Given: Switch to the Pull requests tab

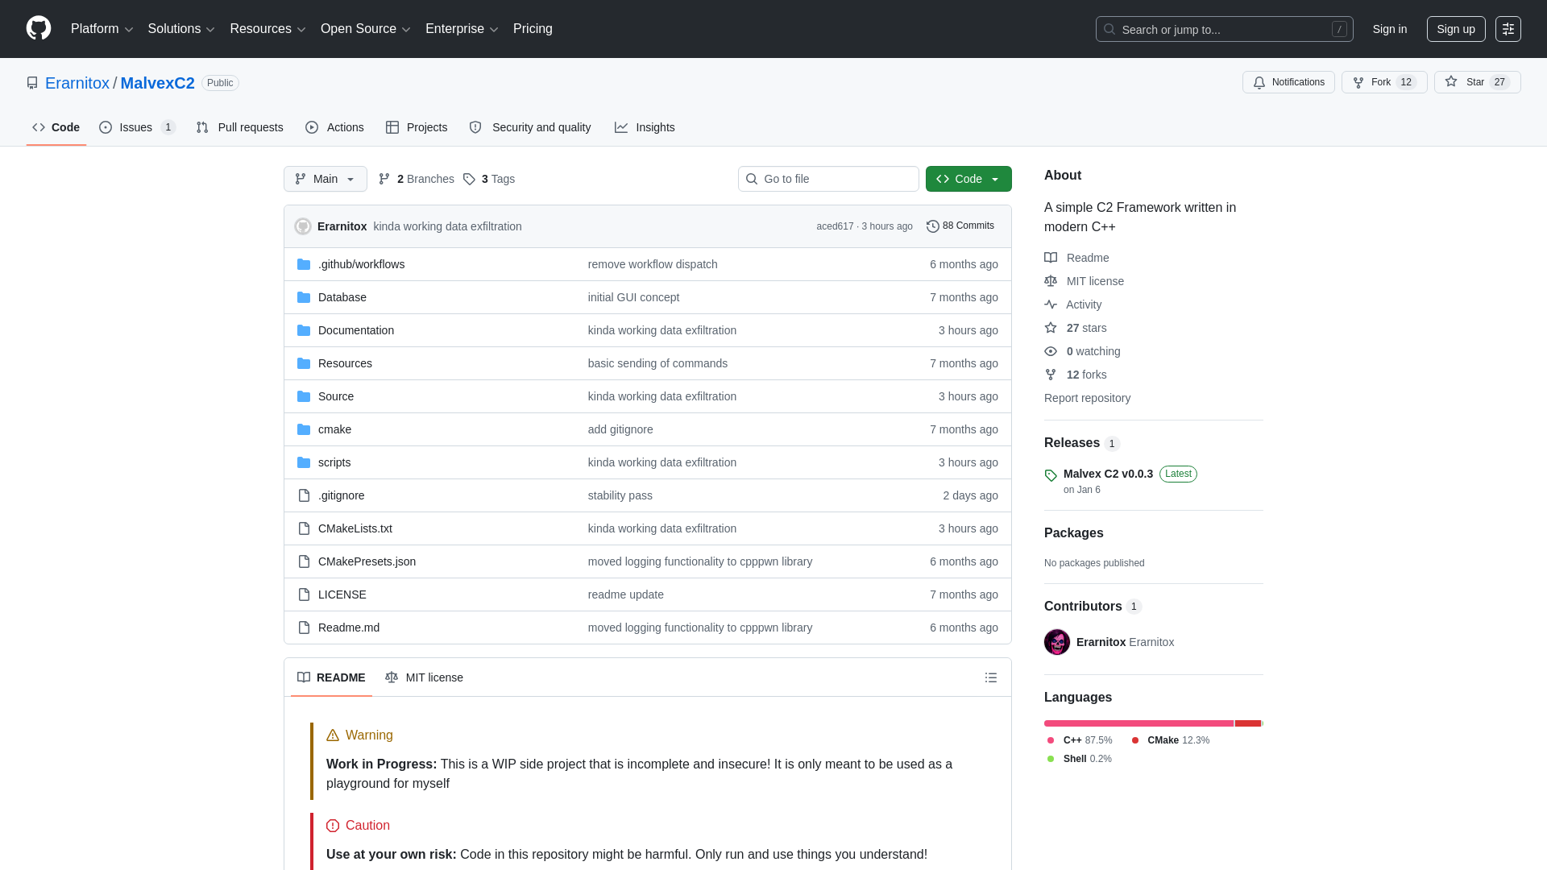Looking at the screenshot, I should pyautogui.click(x=239, y=127).
